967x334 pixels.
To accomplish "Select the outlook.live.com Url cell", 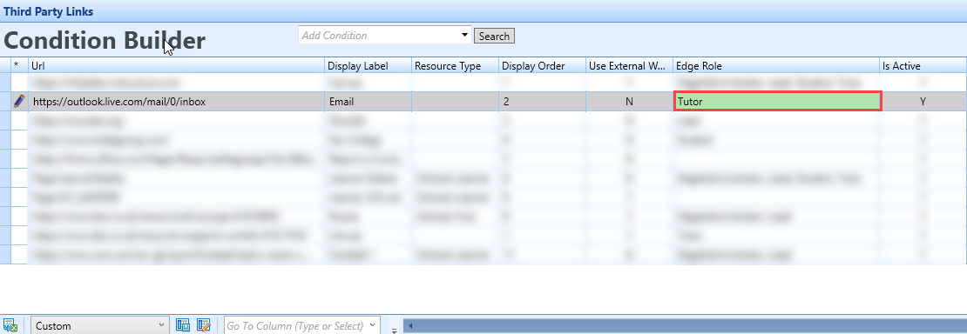I will (x=176, y=102).
